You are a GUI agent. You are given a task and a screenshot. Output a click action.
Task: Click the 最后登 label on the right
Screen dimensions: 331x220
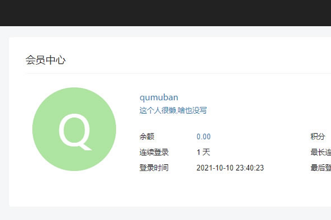321,168
